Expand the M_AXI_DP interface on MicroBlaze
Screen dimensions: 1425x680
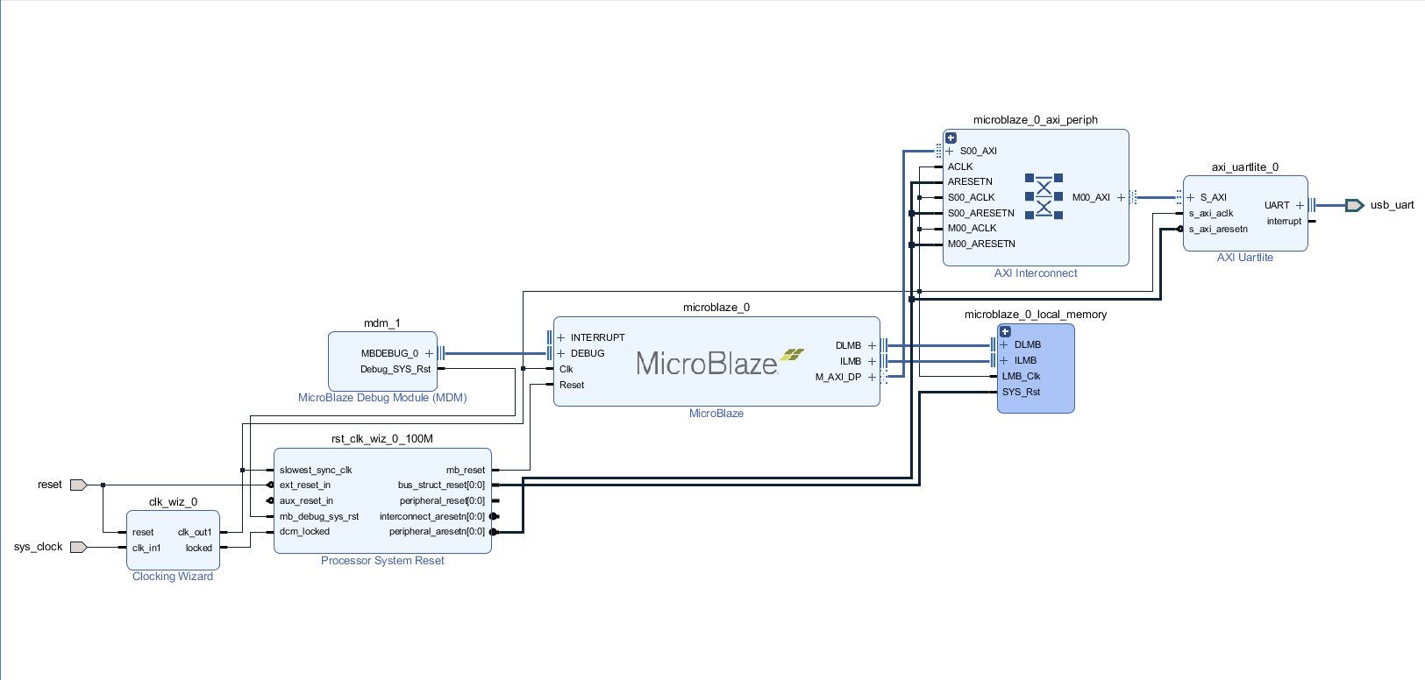click(x=872, y=377)
